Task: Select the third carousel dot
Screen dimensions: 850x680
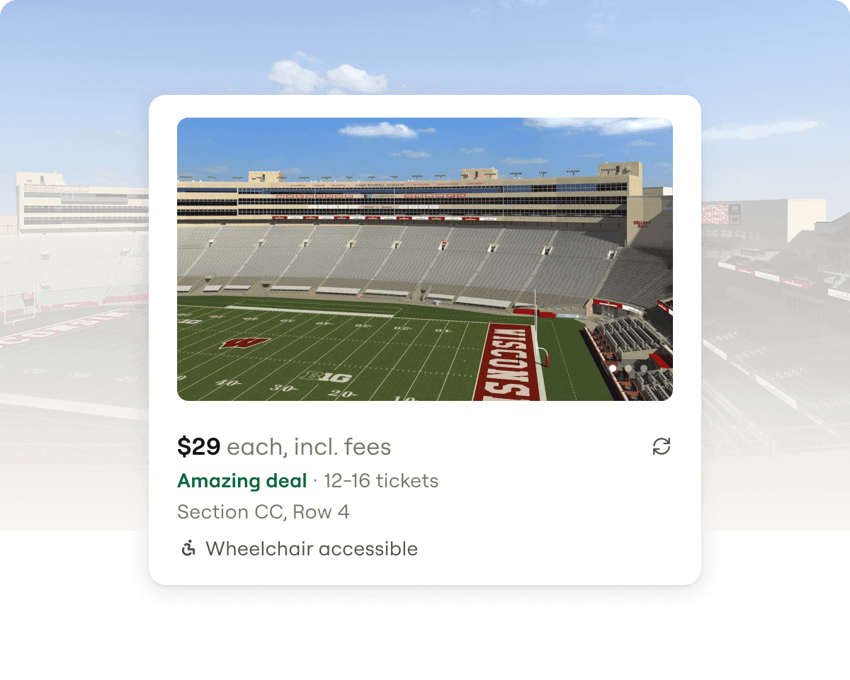Action: point(644,368)
